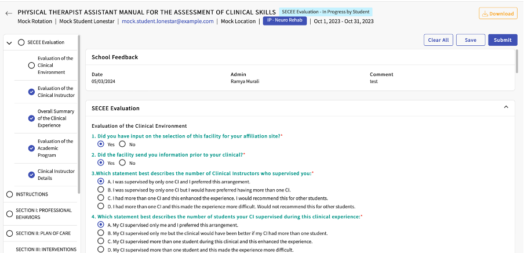Click empty circle icon for Evaluation of Clinical Environment
524x253 pixels.
pos(31,66)
